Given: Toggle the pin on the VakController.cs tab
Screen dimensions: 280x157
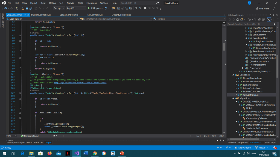Looking at the screenshot, I should pyautogui.click(x=25, y=15).
